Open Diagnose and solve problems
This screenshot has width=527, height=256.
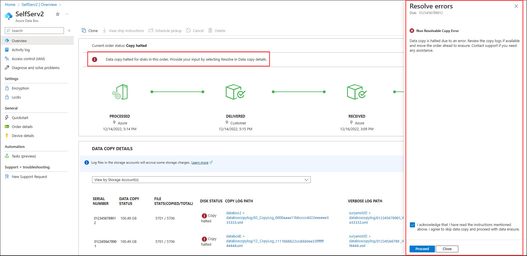click(x=35, y=68)
